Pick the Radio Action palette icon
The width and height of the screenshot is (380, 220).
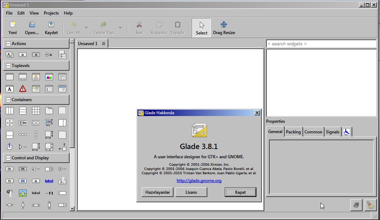click(49, 55)
